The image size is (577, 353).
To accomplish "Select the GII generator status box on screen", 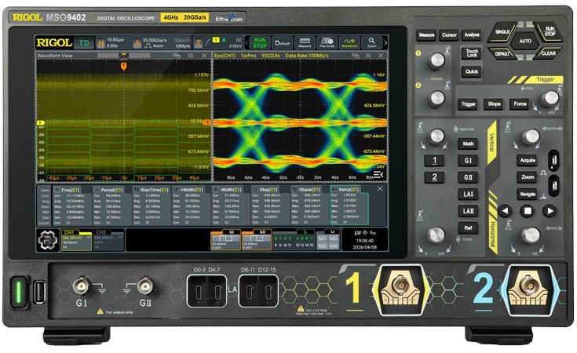I will 257,240.
